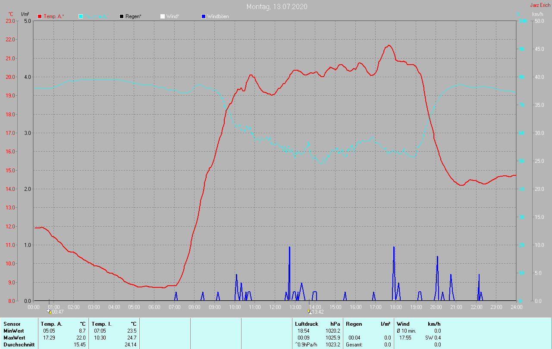Screen dimensions: 552x349
Task: Click the indoor average value '24.14'
Action: point(131,345)
